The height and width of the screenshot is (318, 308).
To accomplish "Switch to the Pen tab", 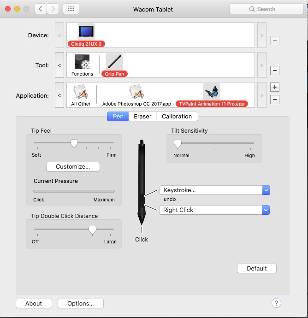I will coord(118,117).
